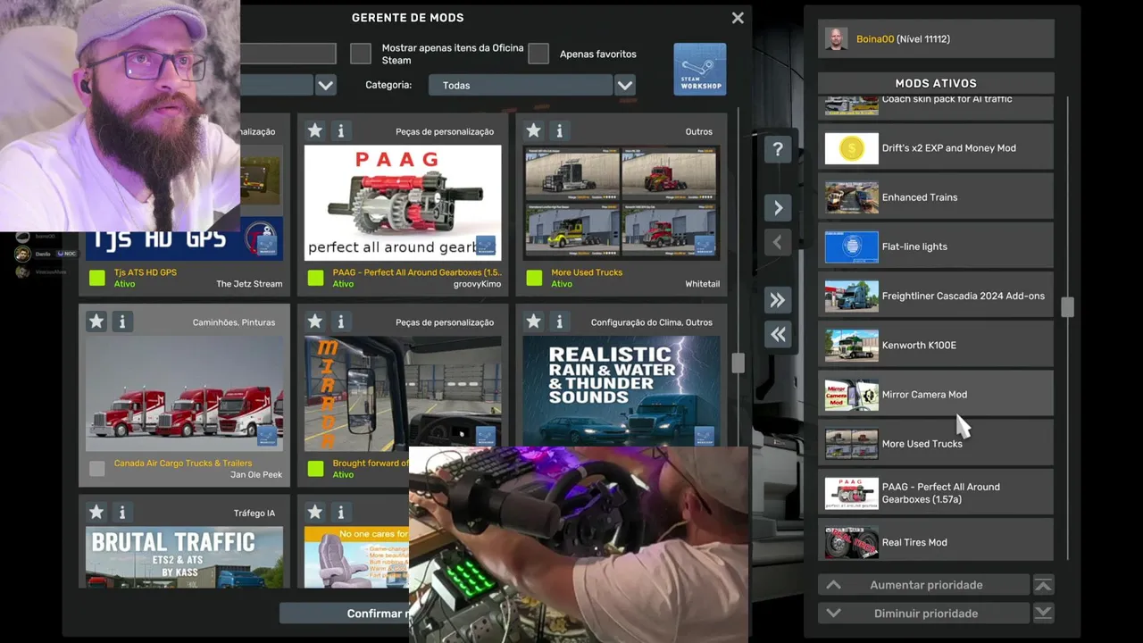Click the Categoria dropdown arrow button
The height and width of the screenshot is (643, 1143).
click(x=625, y=85)
